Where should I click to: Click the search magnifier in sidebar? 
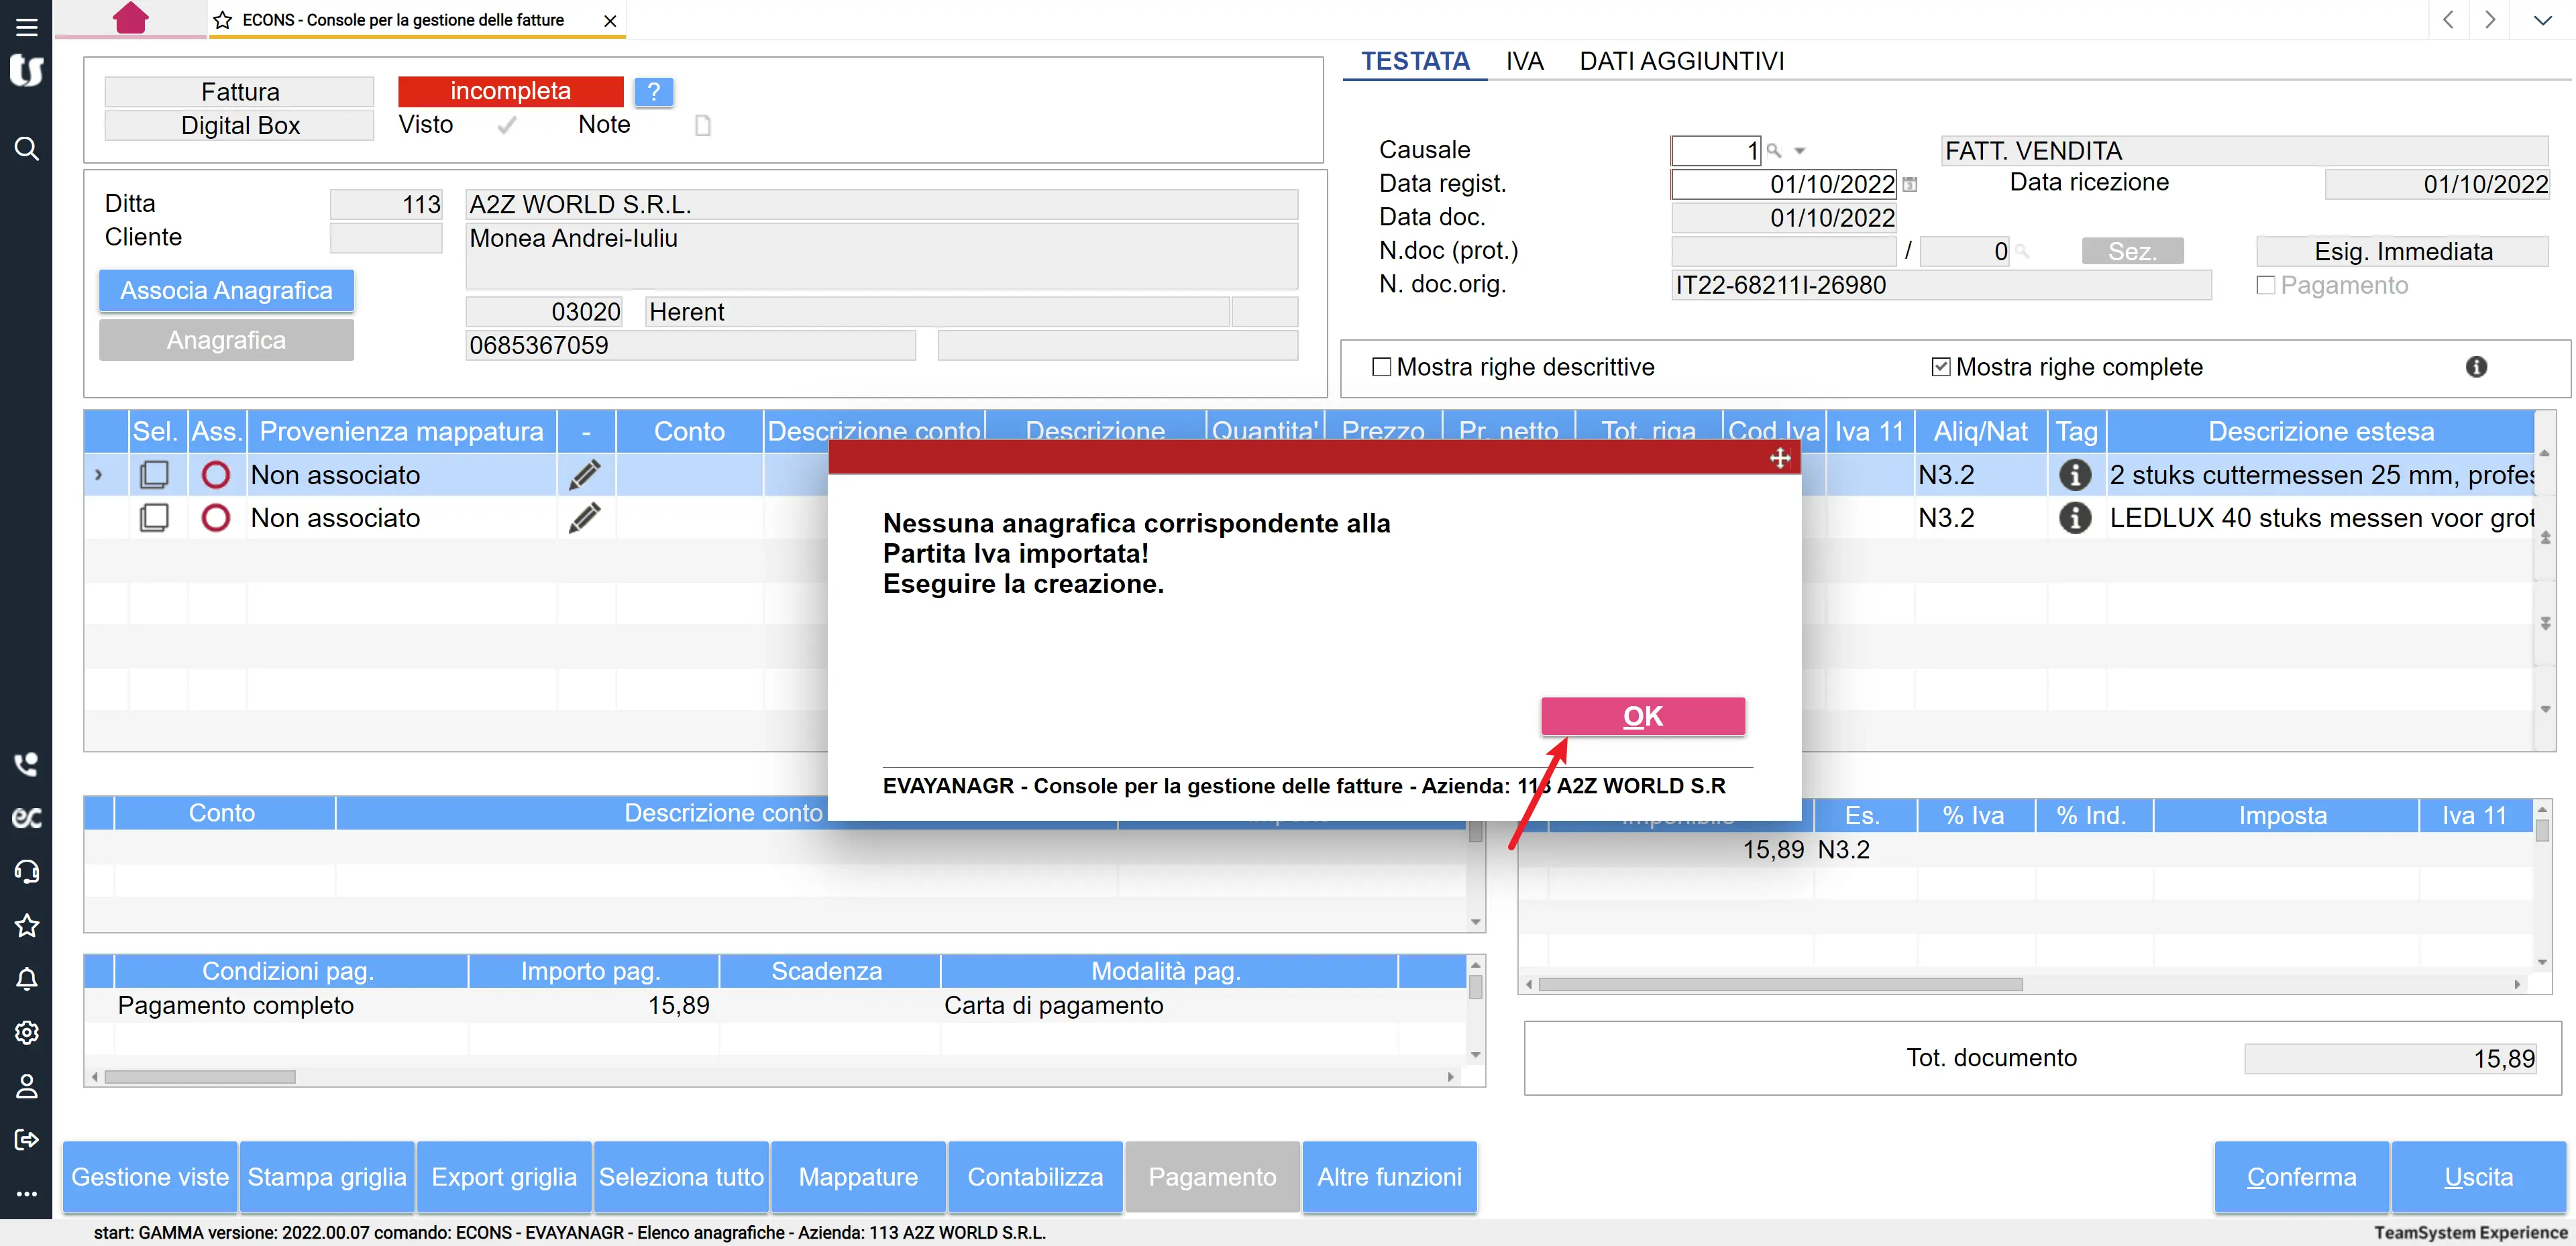27,149
